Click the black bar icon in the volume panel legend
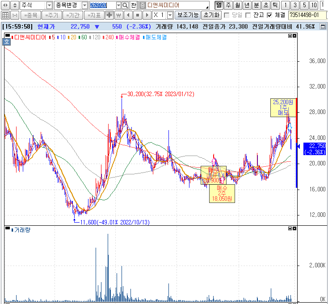328x304 pixels. coord(8,228)
